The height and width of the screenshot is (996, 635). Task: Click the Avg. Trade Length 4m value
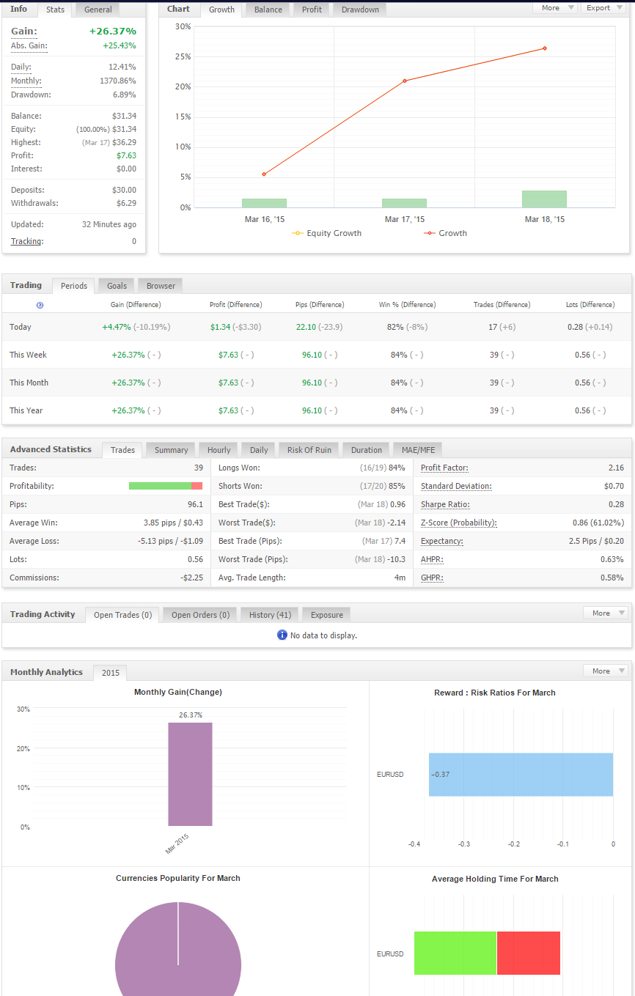(400, 578)
